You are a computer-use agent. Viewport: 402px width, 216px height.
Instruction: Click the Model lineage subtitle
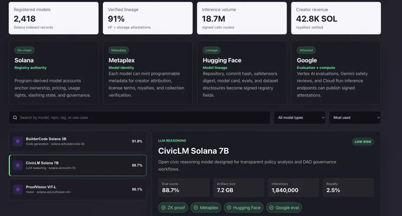215,68
